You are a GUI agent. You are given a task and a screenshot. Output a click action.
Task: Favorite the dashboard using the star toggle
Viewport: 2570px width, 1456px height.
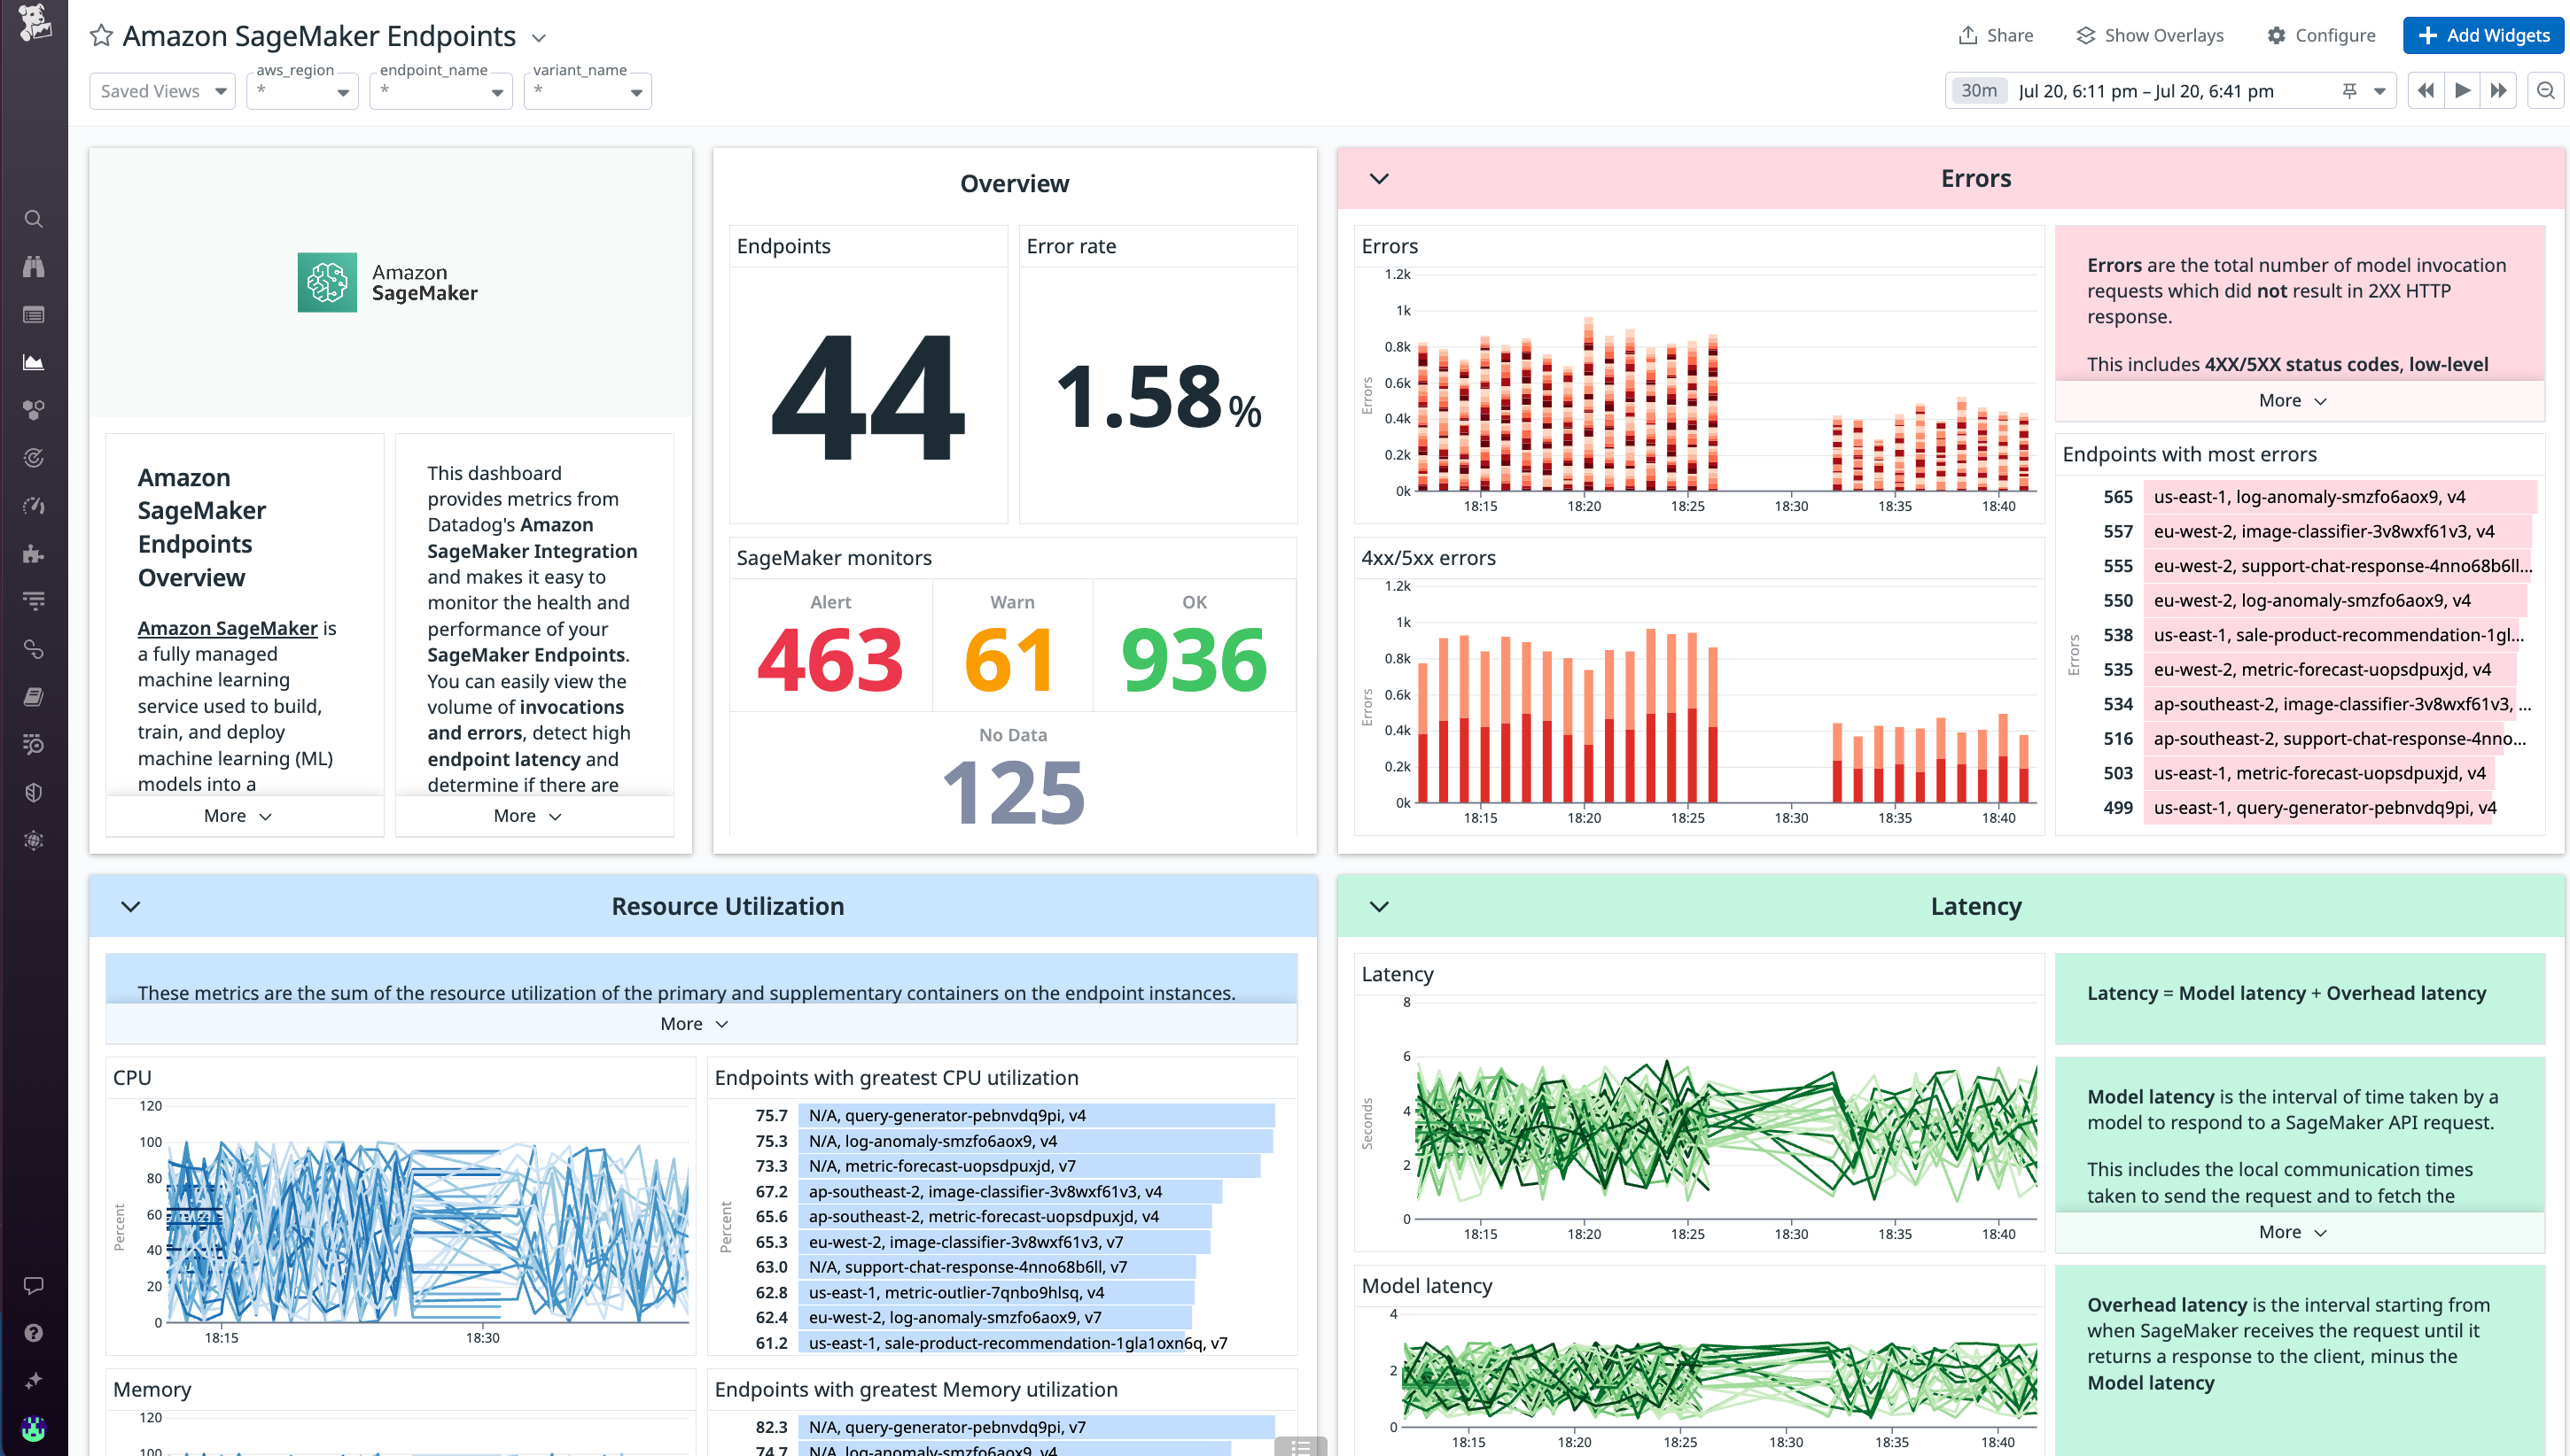pyautogui.click(x=100, y=36)
